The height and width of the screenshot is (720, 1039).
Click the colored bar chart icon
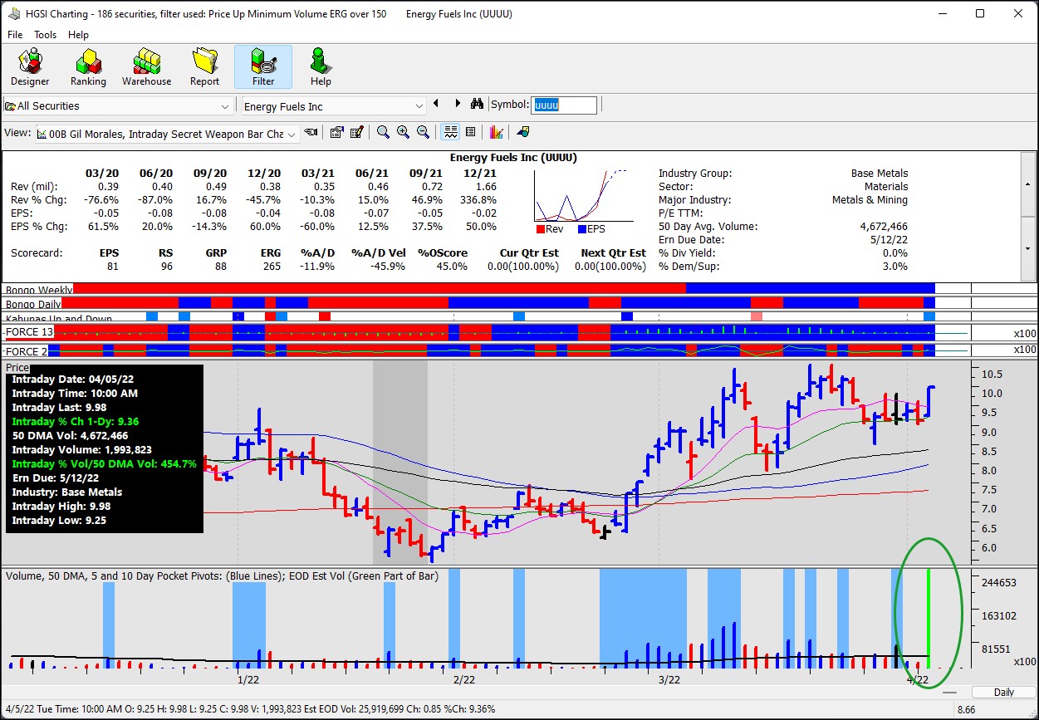[497, 132]
